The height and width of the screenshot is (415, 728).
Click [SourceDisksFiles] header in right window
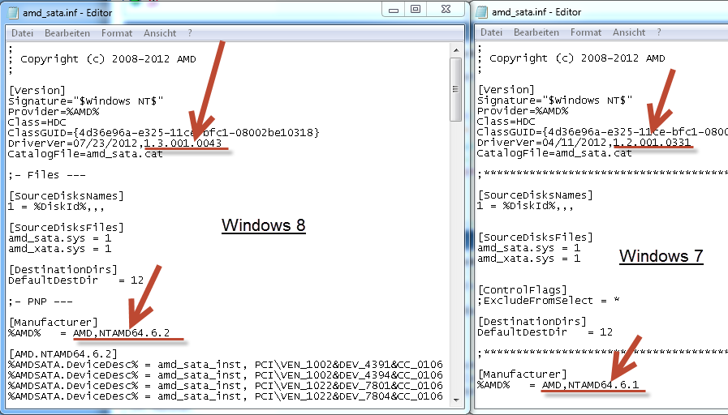pyautogui.click(x=535, y=237)
